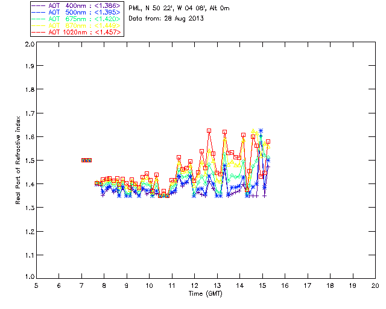Screen dimensions: 386x309
Task: Select the 1.8 y-axis tick label
Action: 30,89
